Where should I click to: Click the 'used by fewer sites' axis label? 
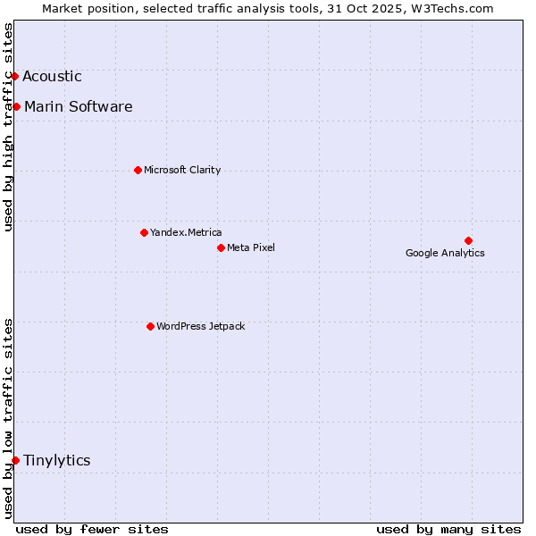tap(92, 529)
